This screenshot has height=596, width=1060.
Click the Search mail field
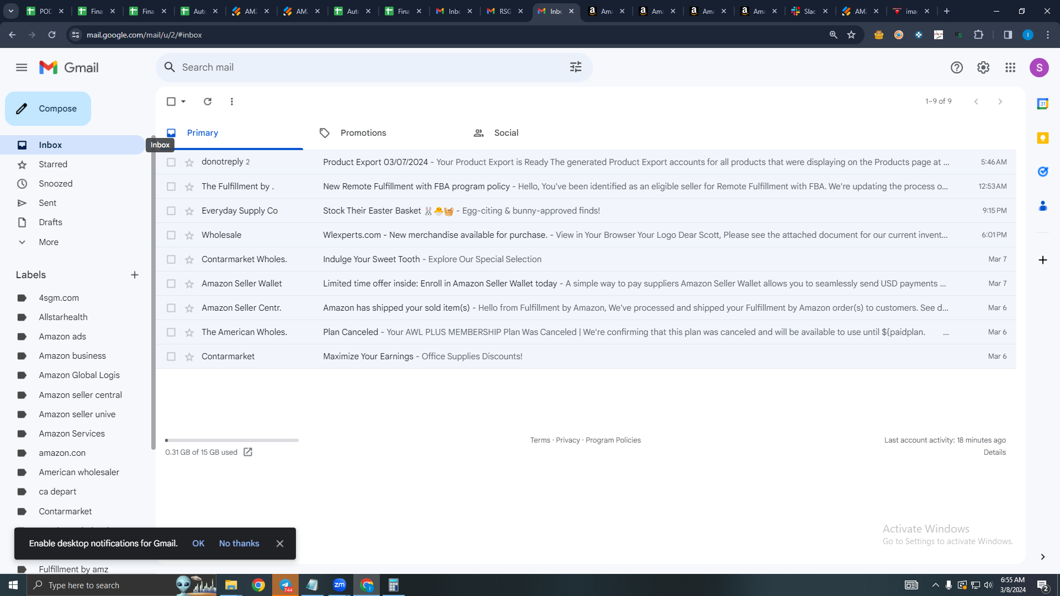[374, 67]
